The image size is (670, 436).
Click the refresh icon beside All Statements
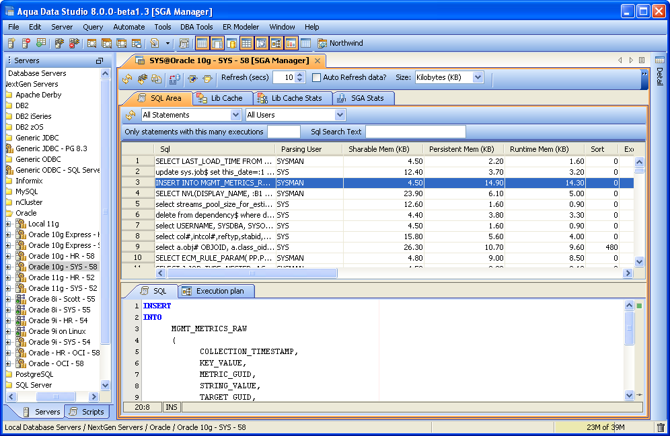point(131,116)
